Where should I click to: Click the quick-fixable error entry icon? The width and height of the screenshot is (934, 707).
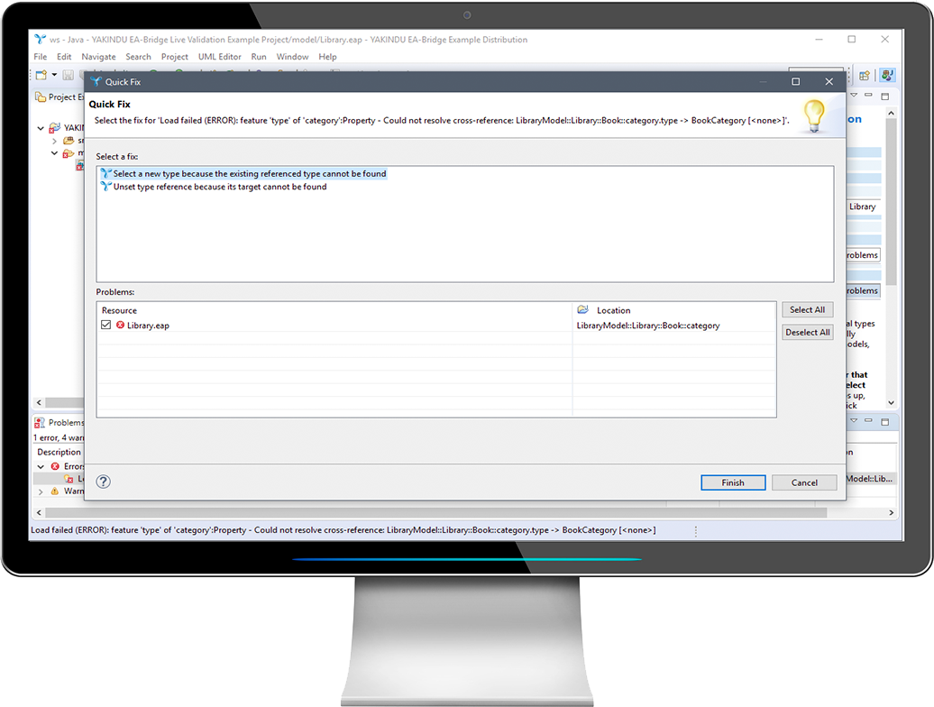[69, 479]
